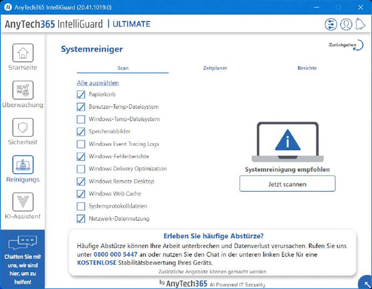Click 'by AnyTech365 AI Powered IT Security' footer
Viewport: 372px width, 289px height.
213,283
